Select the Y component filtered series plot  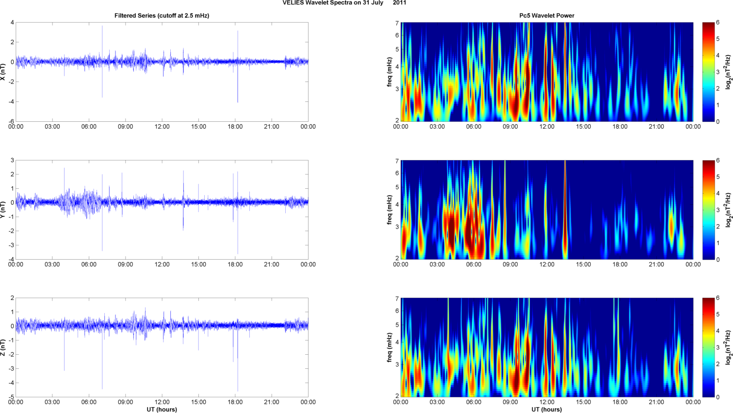pyautogui.click(x=162, y=210)
